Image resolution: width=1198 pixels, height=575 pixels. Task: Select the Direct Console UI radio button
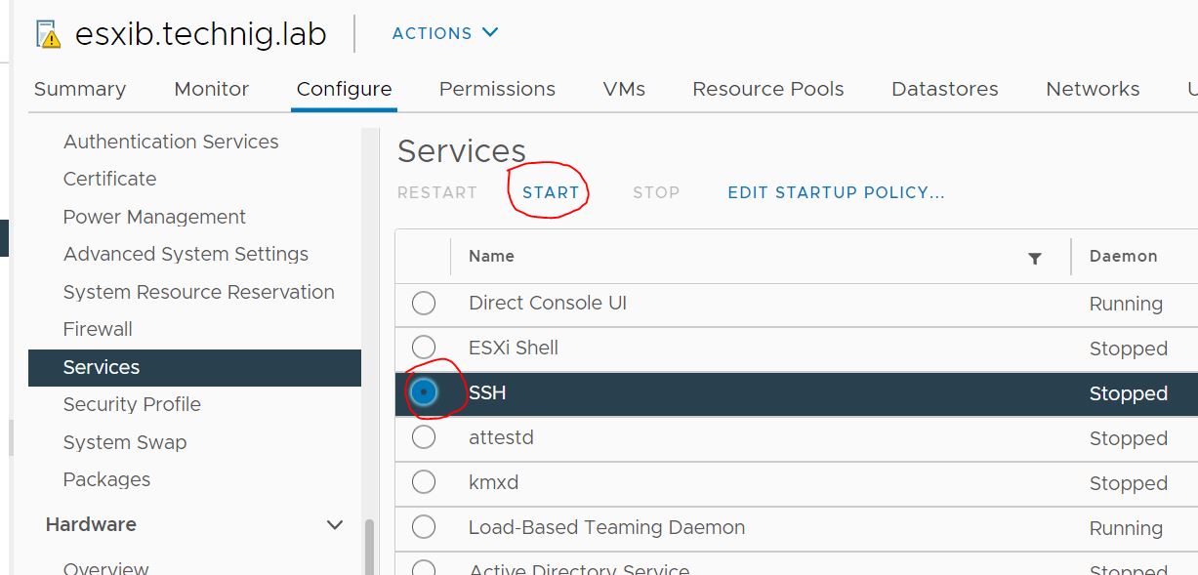pyautogui.click(x=424, y=304)
